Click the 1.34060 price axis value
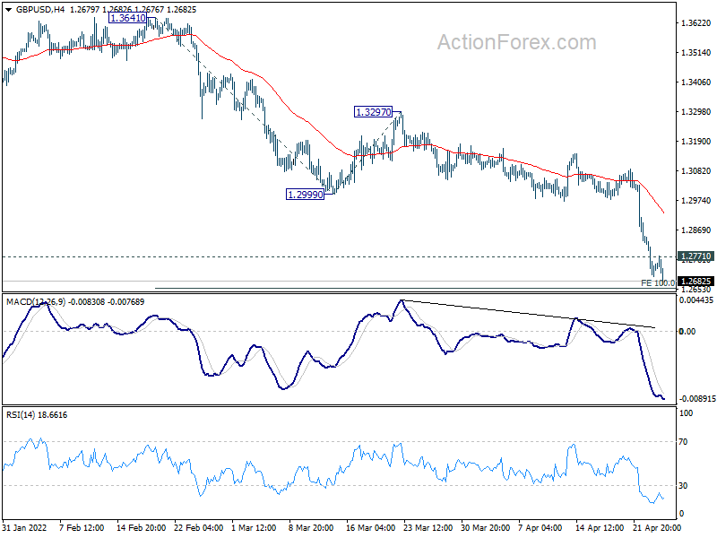Image resolution: width=717 pixels, height=538 pixels. [x=696, y=82]
